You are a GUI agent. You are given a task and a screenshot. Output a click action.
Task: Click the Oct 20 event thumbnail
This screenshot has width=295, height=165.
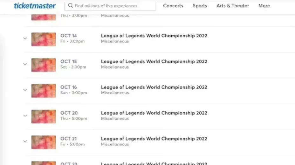coord(43,116)
